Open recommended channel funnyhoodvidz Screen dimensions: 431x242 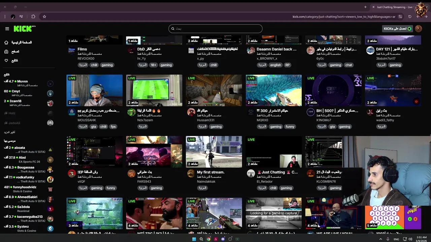[29, 189]
